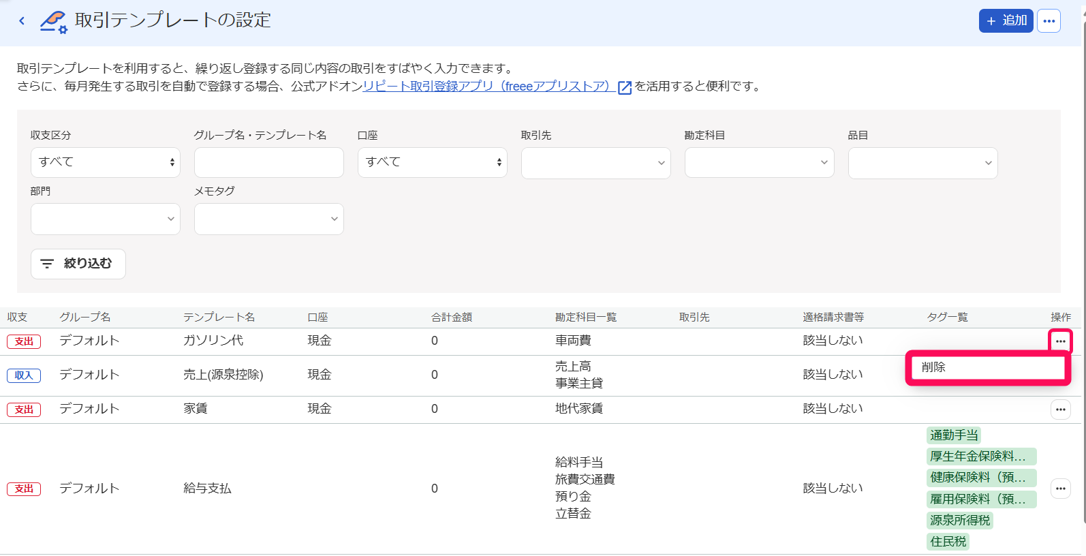Click the 適格請求書等 column header
This screenshot has height=556, width=1086.
(x=833, y=318)
